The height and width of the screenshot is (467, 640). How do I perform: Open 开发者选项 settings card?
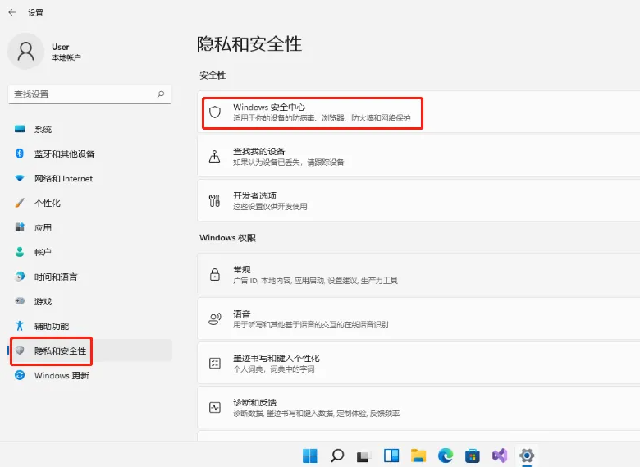pos(418,200)
